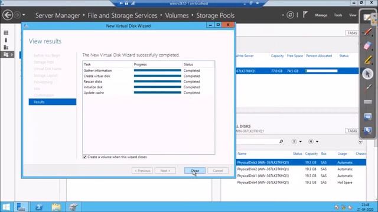
Task: Click the Previous button in wizard
Action: pos(142,171)
